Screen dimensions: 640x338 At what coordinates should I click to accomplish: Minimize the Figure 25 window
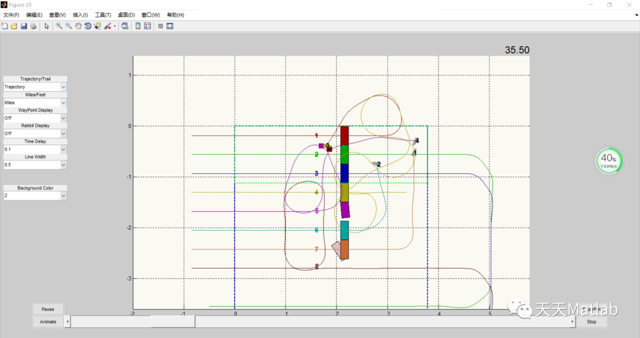click(x=590, y=5)
